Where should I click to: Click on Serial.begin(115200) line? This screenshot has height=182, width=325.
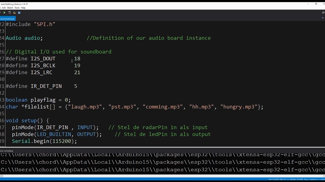click(x=44, y=141)
